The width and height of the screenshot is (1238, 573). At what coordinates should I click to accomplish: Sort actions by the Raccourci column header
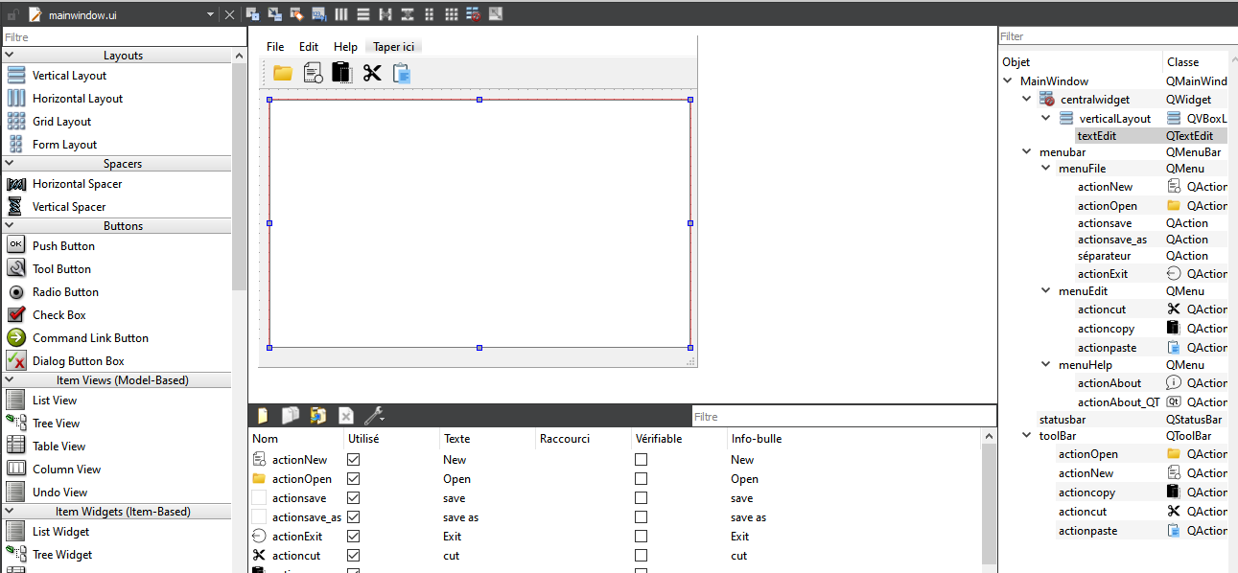click(x=583, y=439)
